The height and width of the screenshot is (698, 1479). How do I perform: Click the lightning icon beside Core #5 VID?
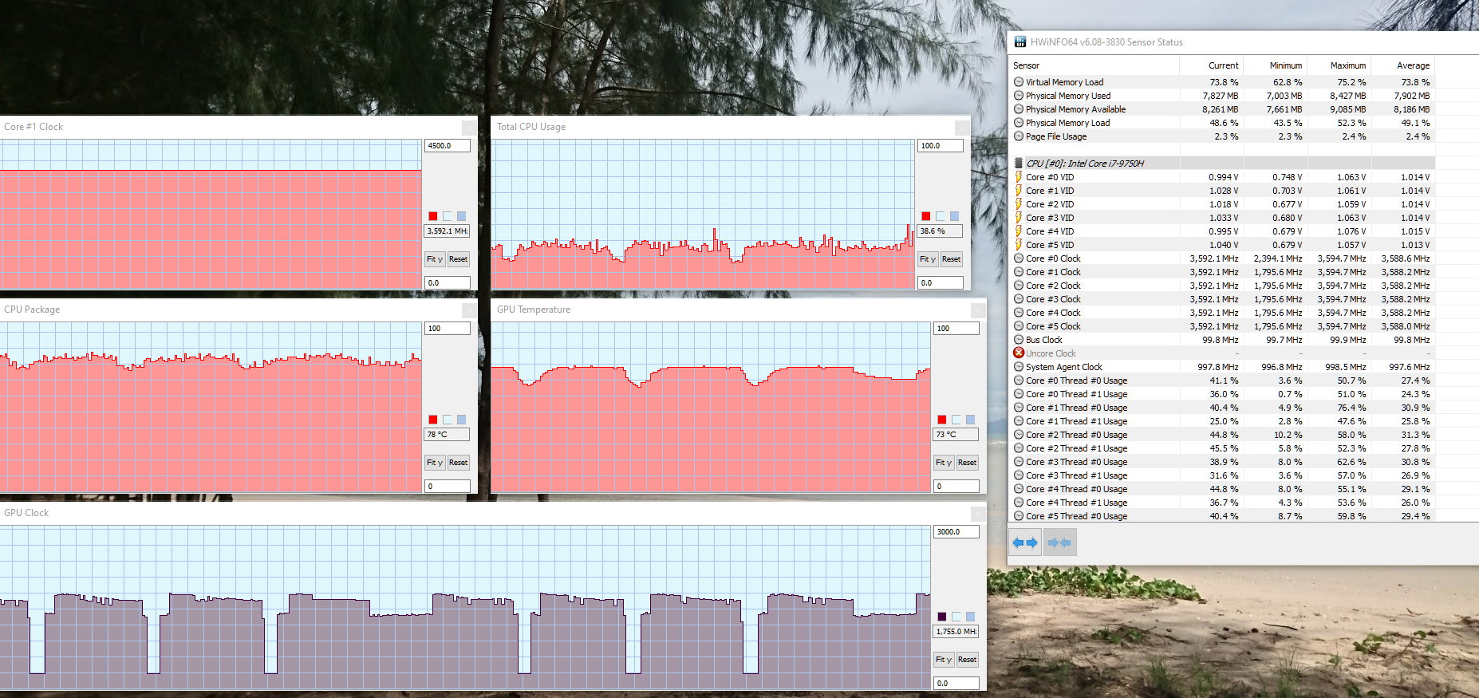pos(1019,245)
